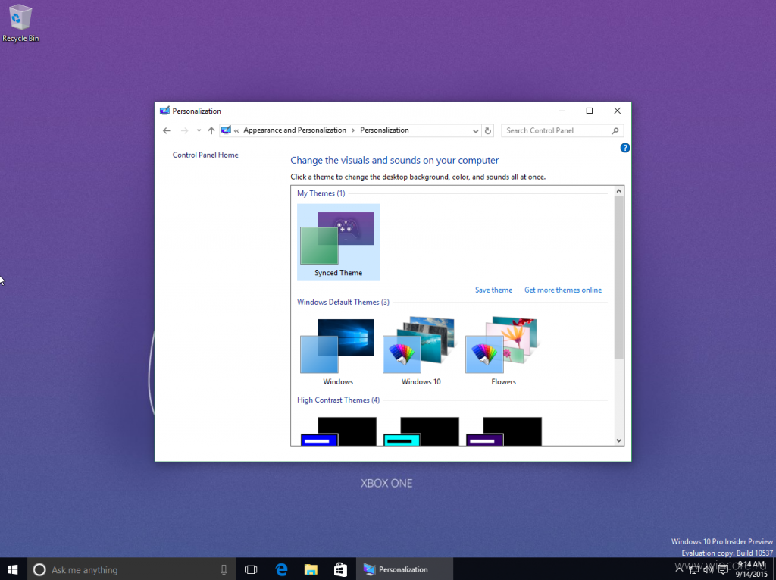Show hidden tray icons chevron

[679, 569]
